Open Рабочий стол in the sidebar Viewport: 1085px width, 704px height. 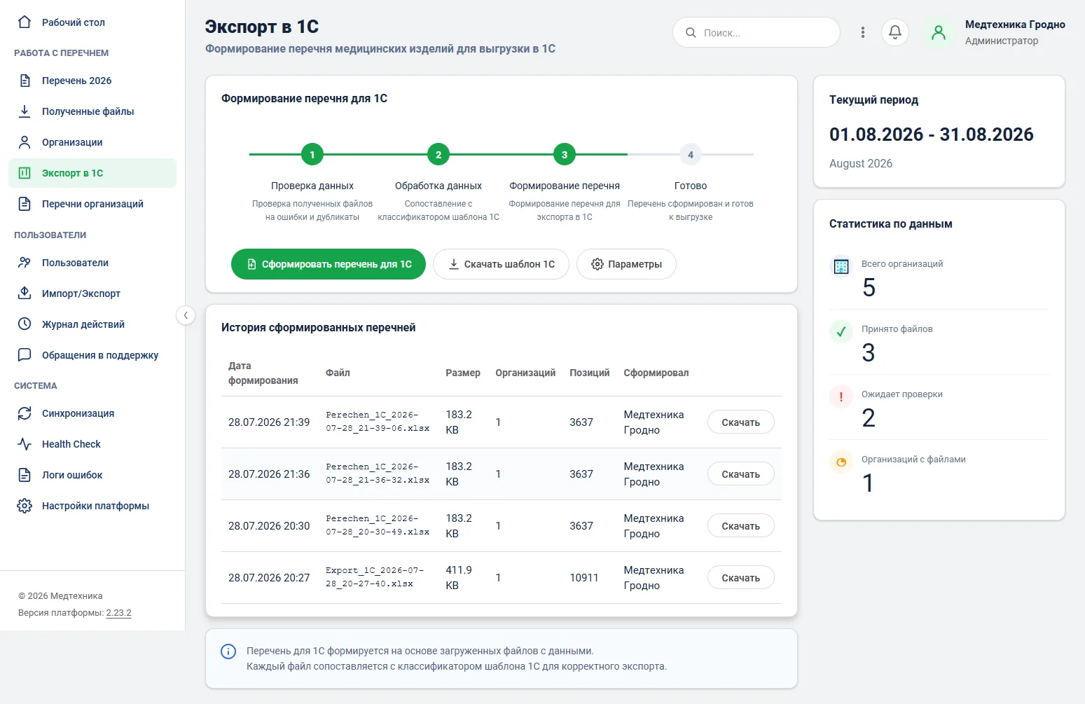coord(92,22)
